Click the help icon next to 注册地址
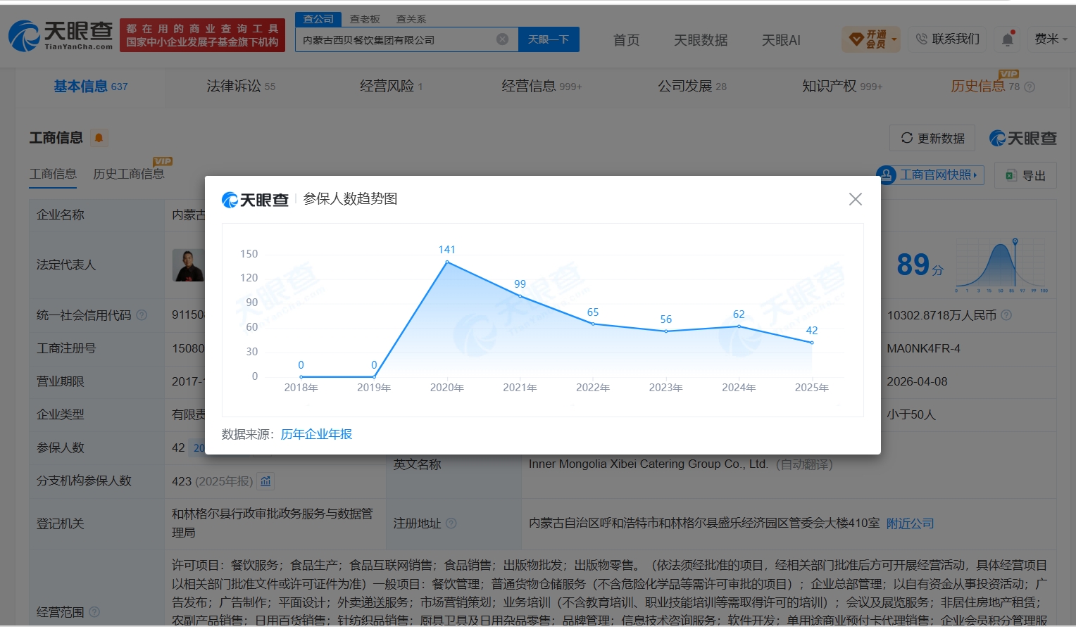Viewport: 1076px width, 629px height. click(451, 523)
